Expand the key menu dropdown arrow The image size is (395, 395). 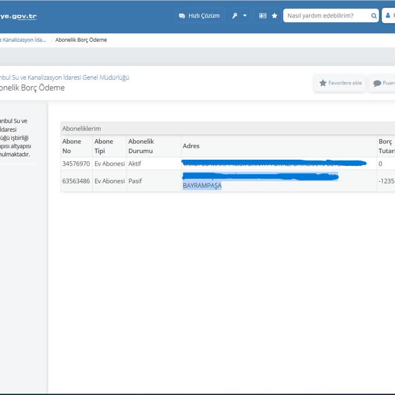(245, 16)
